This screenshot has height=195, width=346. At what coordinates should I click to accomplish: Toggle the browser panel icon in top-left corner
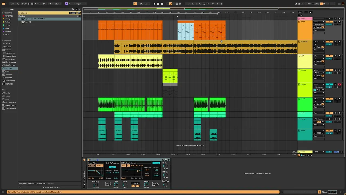tap(4, 4)
